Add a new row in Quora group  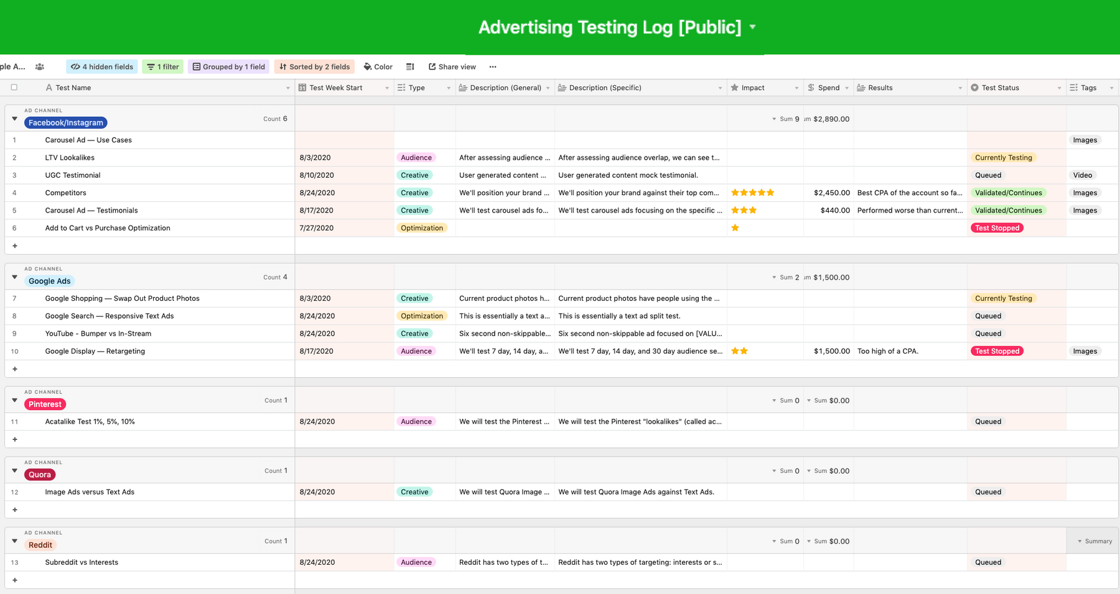tap(15, 509)
